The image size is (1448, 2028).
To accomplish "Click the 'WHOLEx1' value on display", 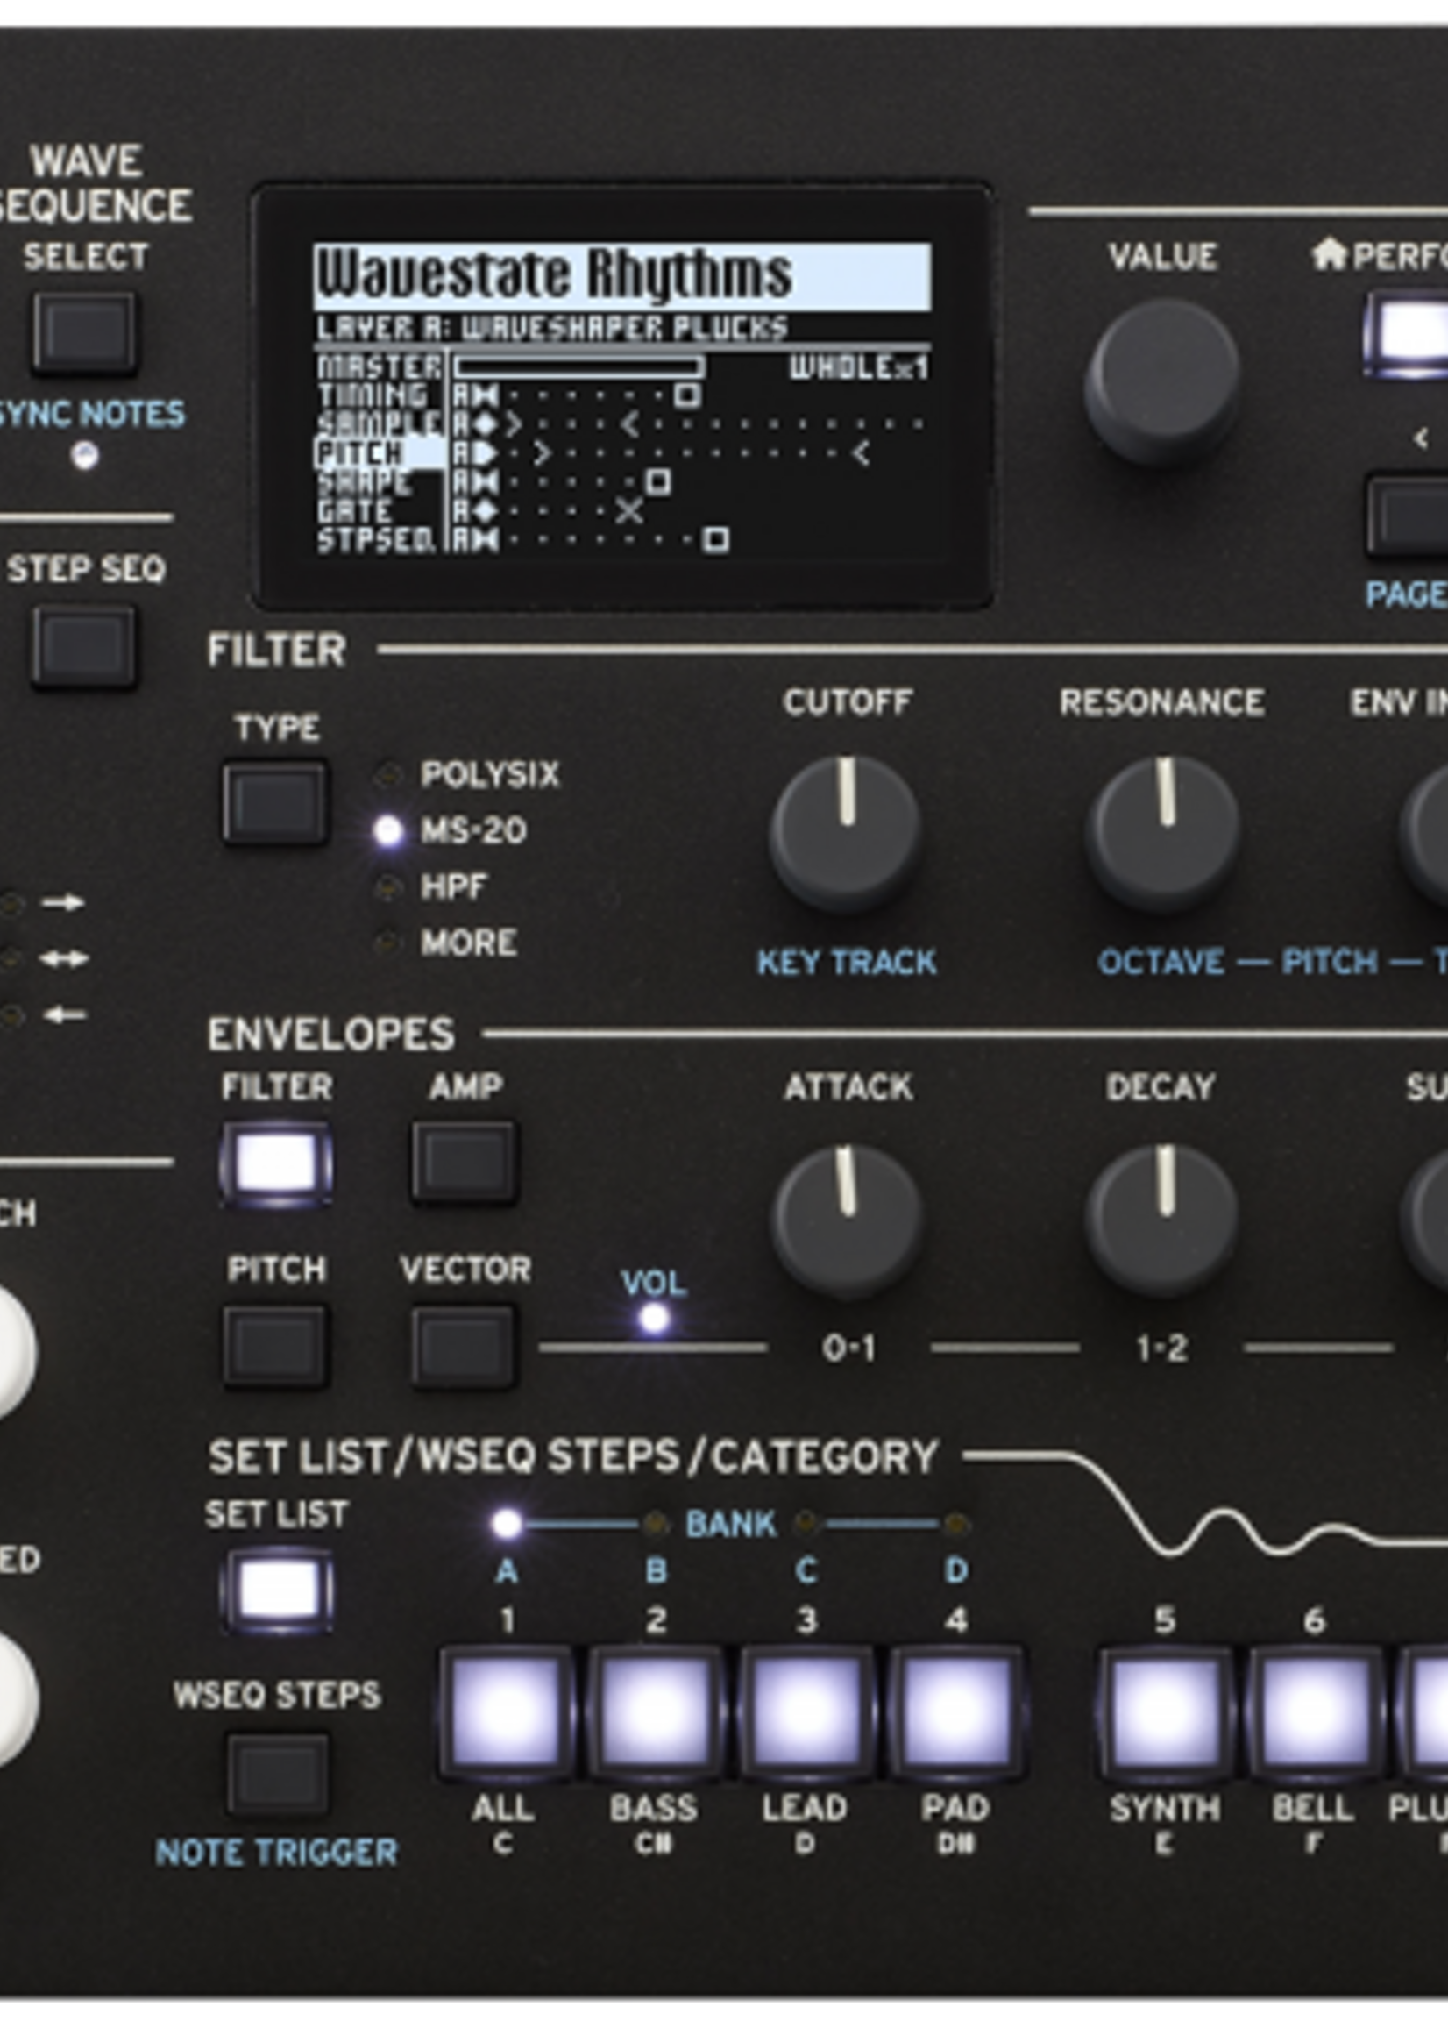I will point(859,367).
